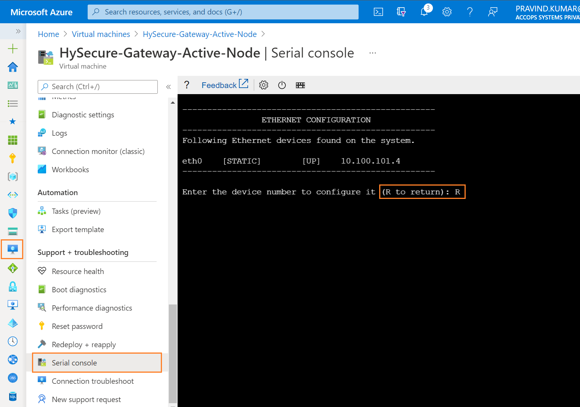580x407 pixels.
Task: Open the Virtual networks sidebar icon
Action: click(x=13, y=195)
